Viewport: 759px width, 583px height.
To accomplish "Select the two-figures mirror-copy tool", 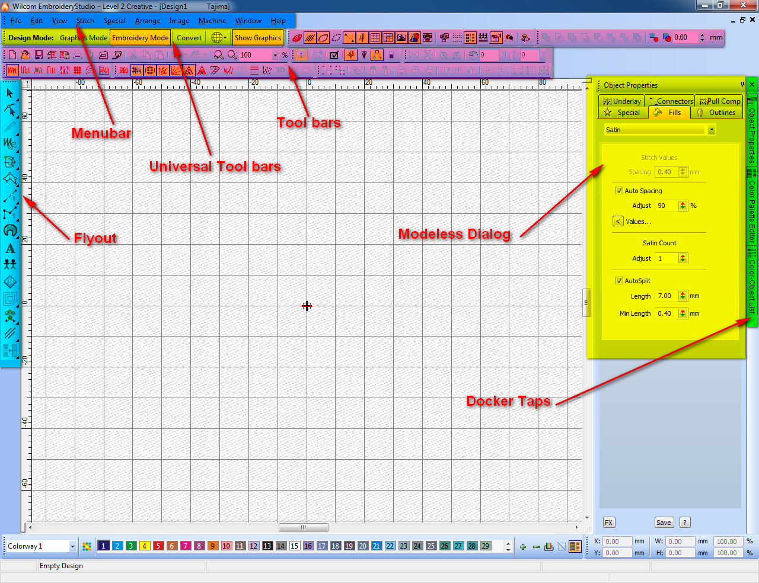I will point(10,265).
